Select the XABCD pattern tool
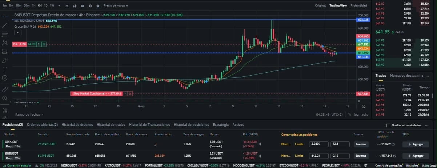The image size is (437, 168). pos(5,43)
